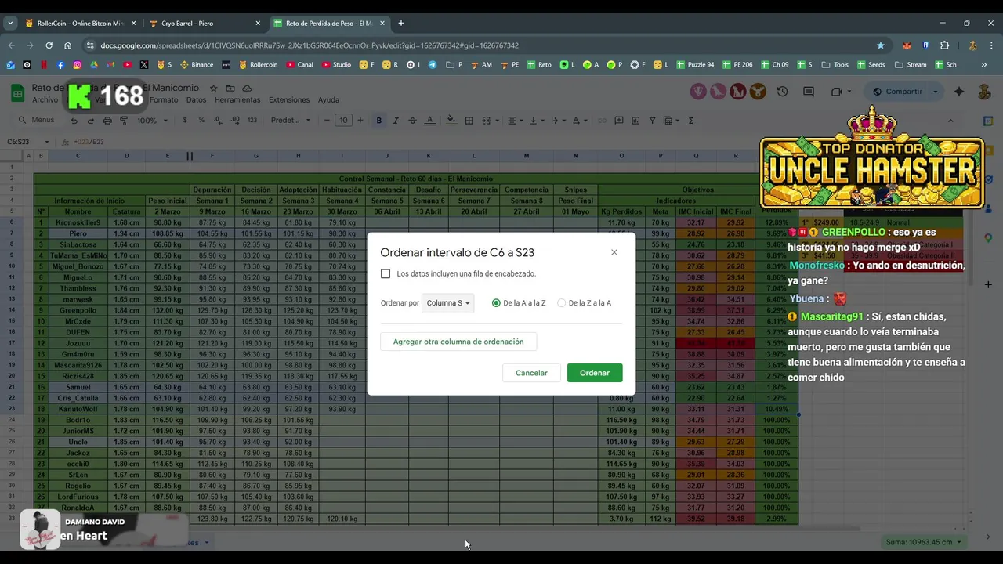Pick text color with underlined A

coord(429,121)
